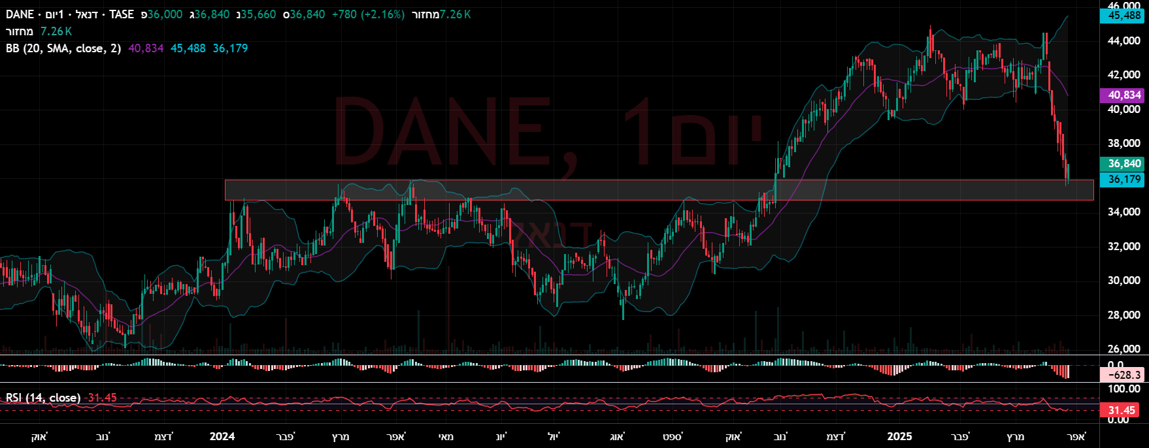Click the open price value 36,000 in header
The width and height of the screenshot is (1149, 448).
tap(165, 14)
